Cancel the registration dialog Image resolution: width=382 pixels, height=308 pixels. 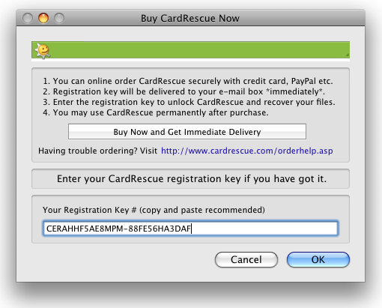246,259
